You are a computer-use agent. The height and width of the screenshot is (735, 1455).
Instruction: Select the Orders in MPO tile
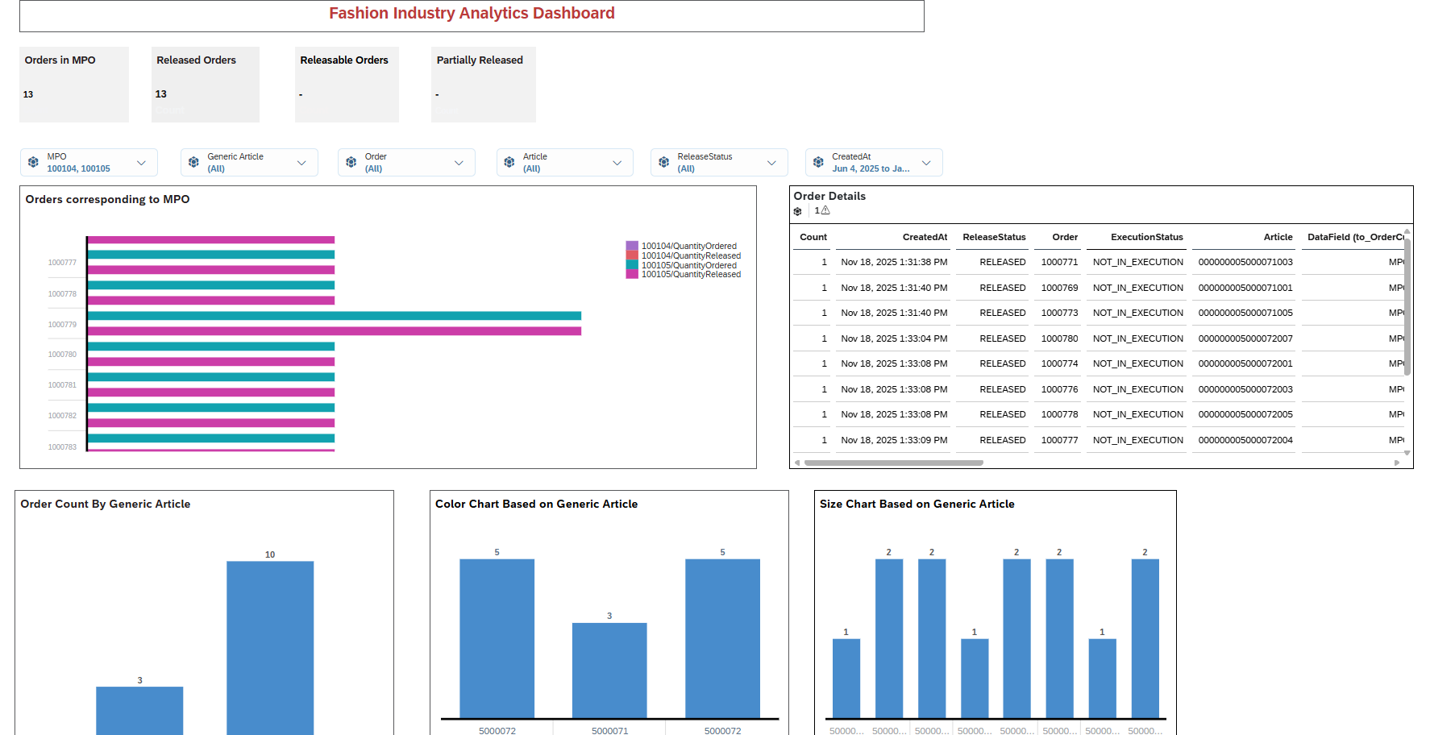point(74,84)
